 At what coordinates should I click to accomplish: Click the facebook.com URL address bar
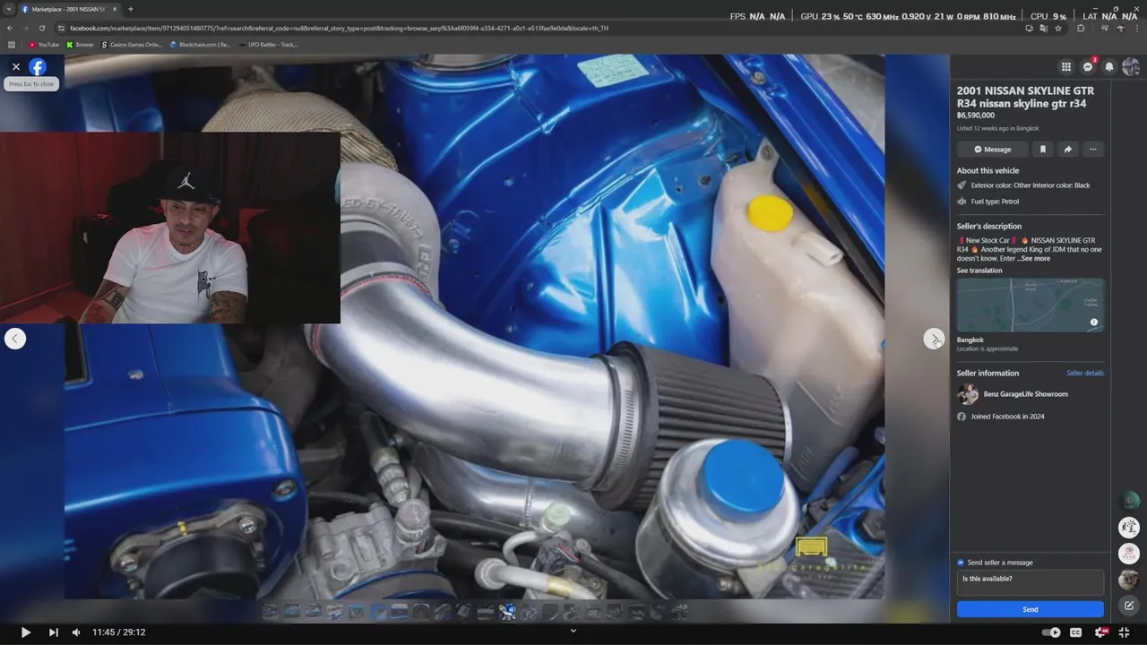(339, 28)
